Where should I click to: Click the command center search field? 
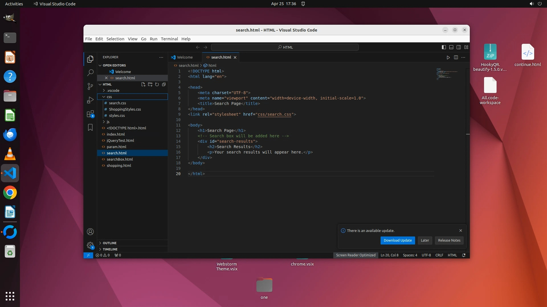285,47
